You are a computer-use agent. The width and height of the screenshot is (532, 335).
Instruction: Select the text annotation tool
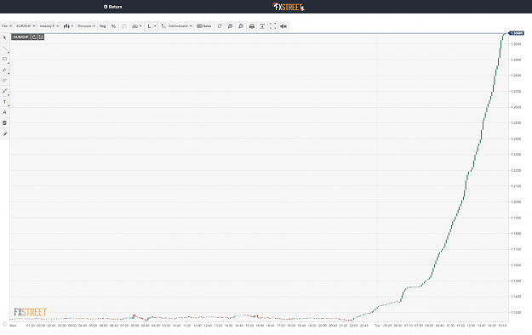tap(5, 112)
